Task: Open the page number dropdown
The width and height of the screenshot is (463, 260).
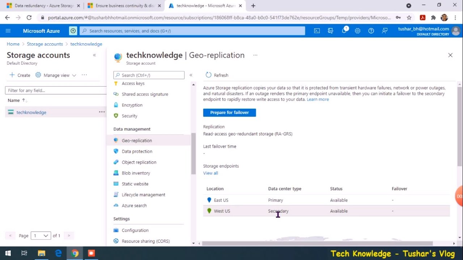Action: click(41, 235)
